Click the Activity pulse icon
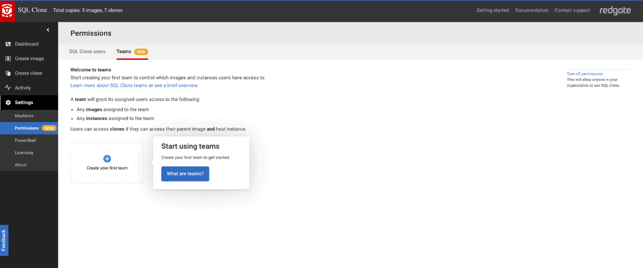Viewport: 643px width, 268px height. pyautogui.click(x=8, y=88)
